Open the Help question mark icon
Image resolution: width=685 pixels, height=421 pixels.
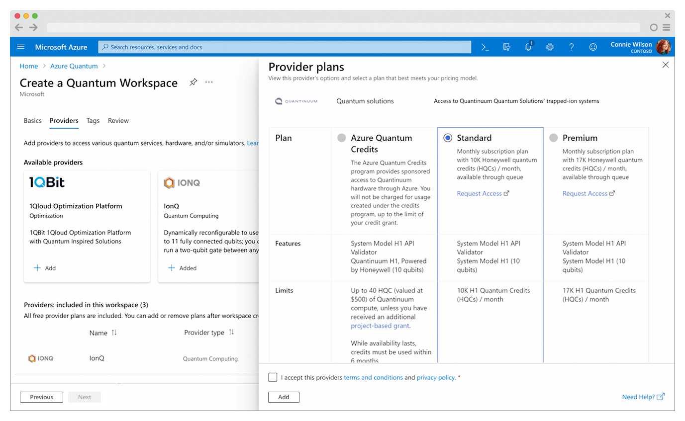coord(571,47)
